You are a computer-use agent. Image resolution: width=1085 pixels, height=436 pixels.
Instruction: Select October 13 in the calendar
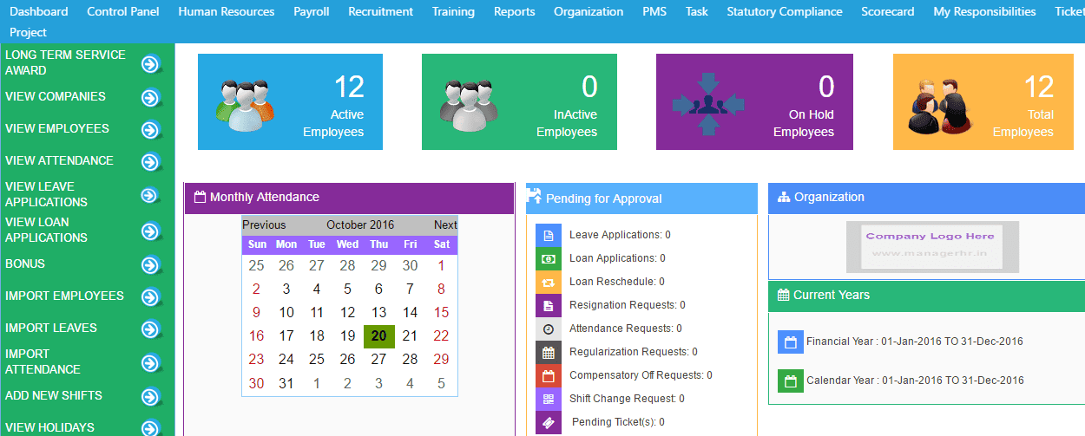click(x=379, y=313)
